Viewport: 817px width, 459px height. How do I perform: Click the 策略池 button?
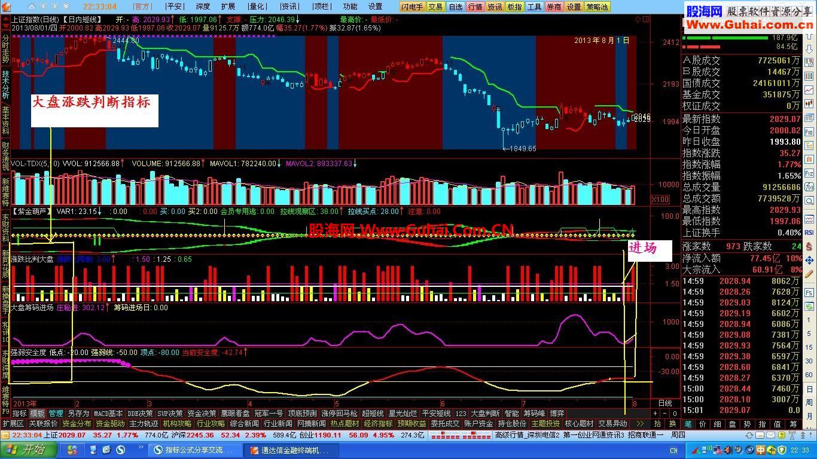(596, 7)
